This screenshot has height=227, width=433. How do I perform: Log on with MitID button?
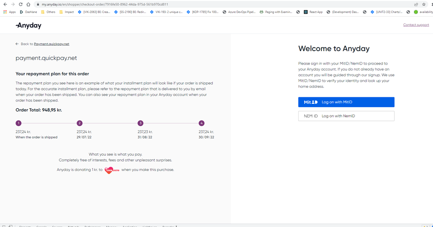click(x=346, y=102)
